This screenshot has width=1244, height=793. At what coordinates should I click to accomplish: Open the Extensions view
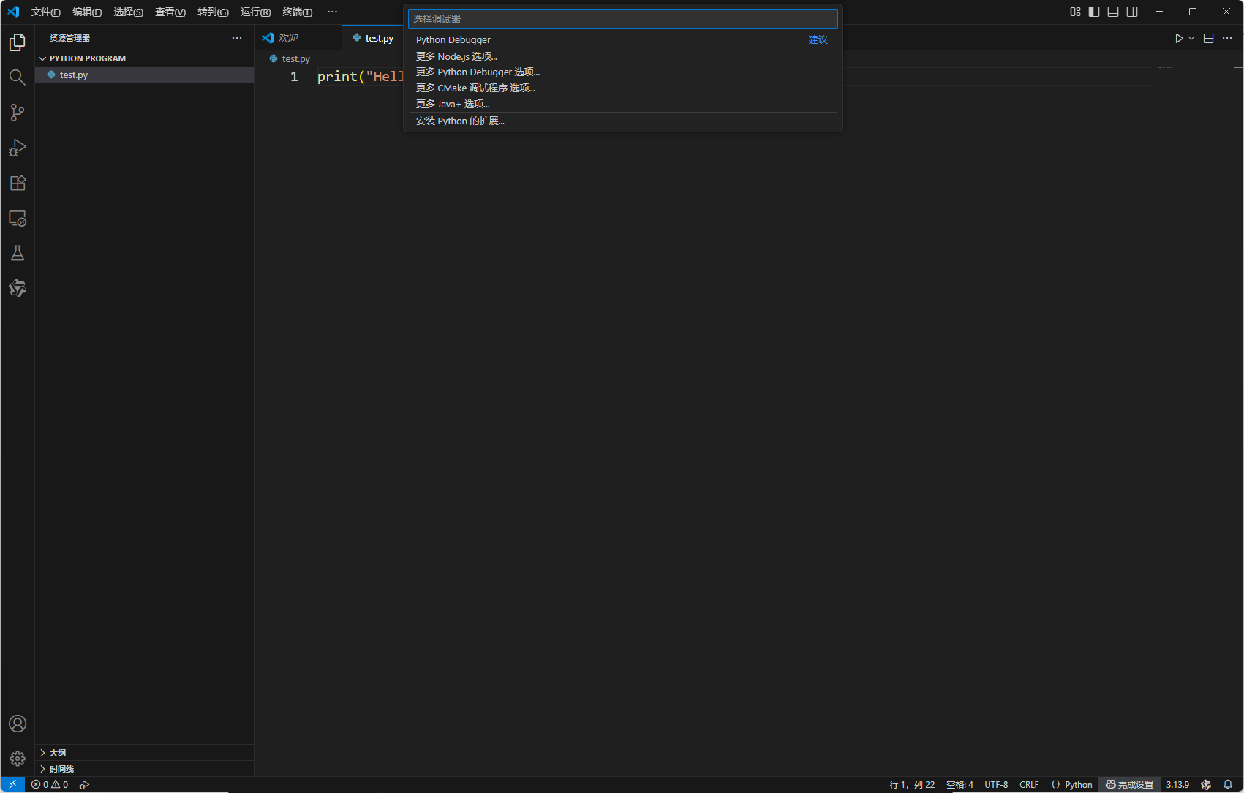coord(17,183)
